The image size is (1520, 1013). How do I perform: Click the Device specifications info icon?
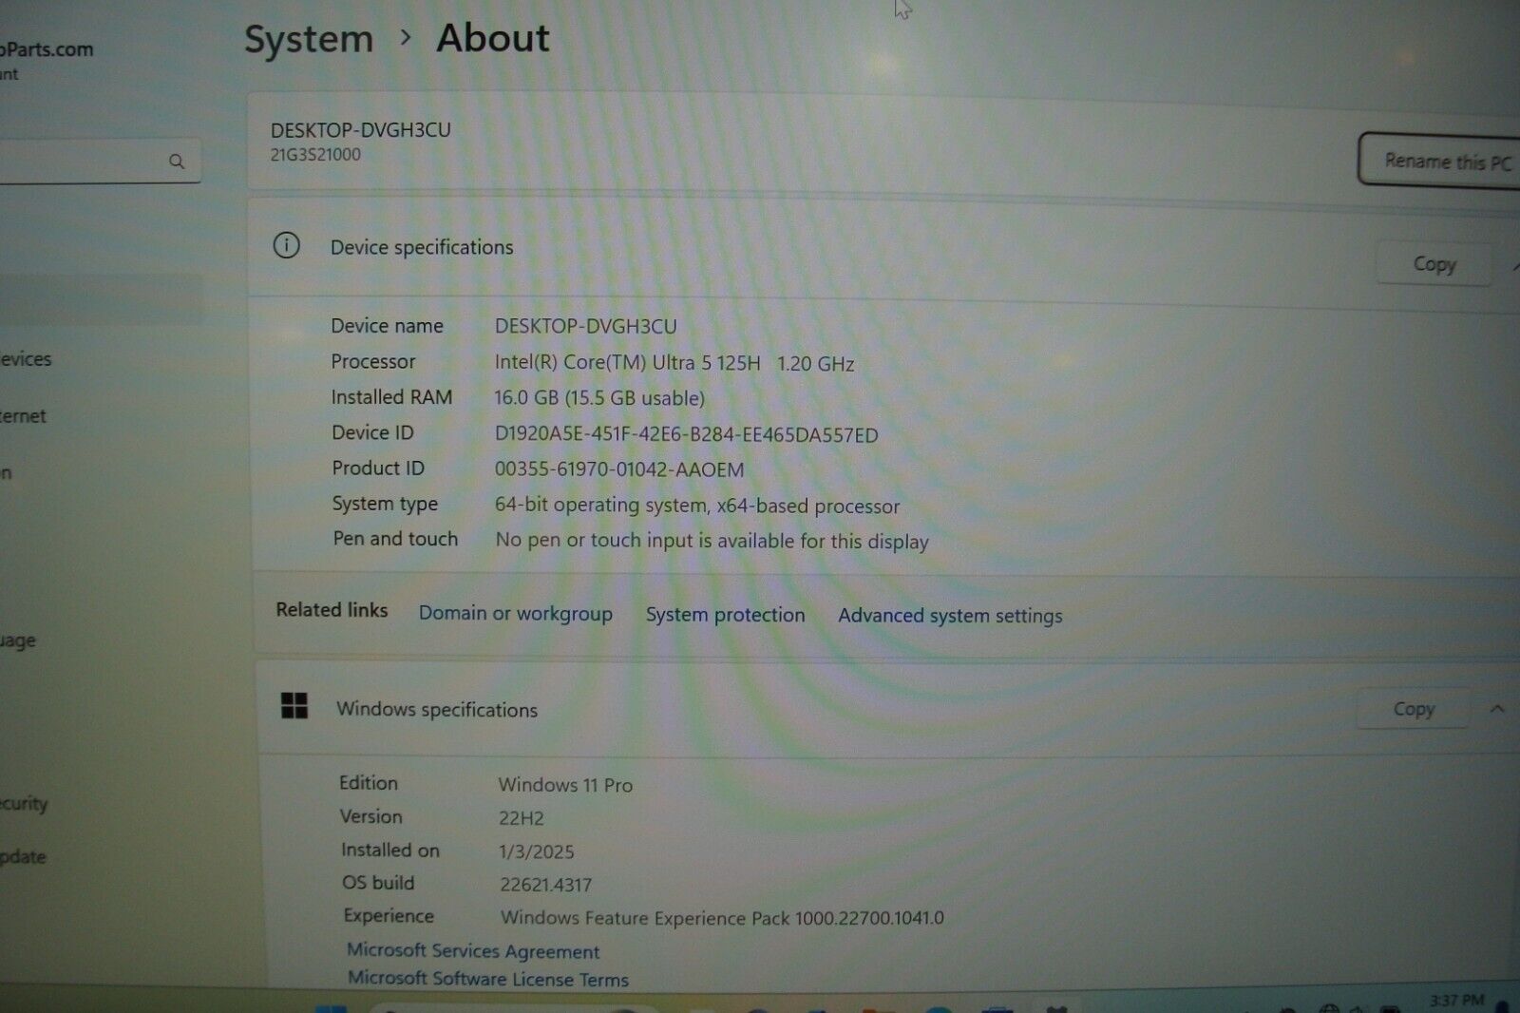pyautogui.click(x=286, y=246)
